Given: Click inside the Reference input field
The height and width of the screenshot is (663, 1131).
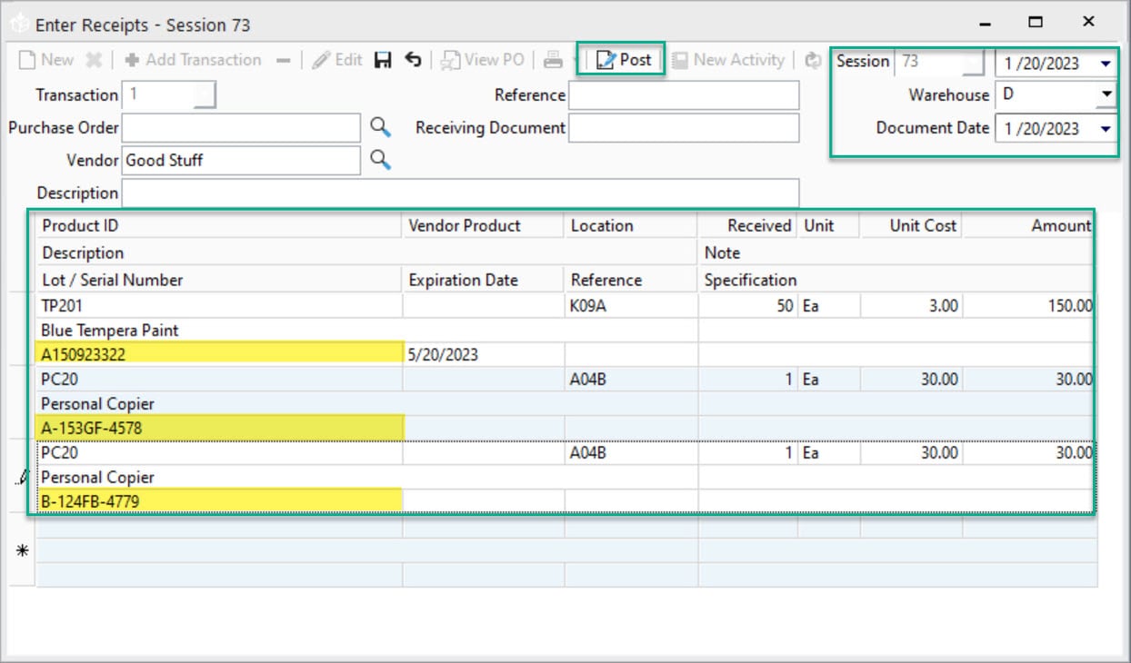Looking at the screenshot, I should [x=682, y=95].
